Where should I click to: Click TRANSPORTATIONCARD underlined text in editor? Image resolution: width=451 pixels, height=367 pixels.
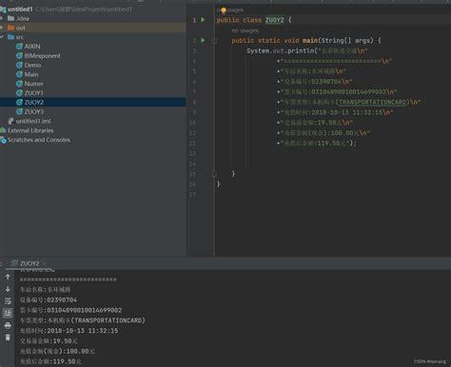372,102
